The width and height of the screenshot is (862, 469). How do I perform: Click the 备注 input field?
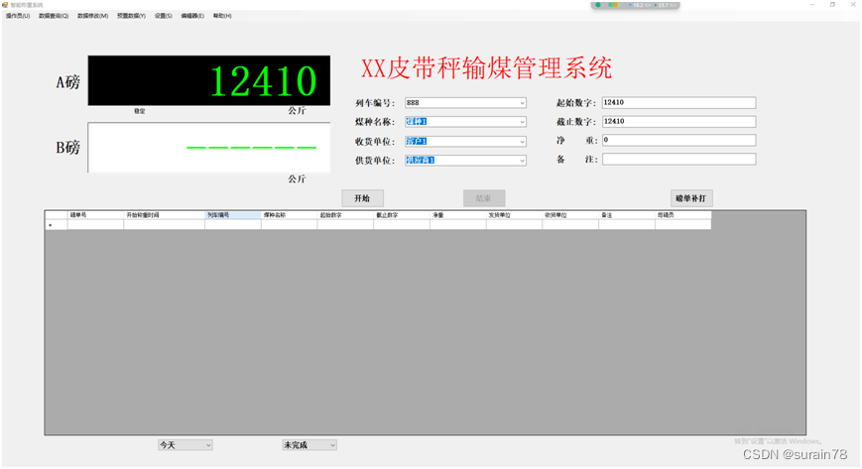678,160
